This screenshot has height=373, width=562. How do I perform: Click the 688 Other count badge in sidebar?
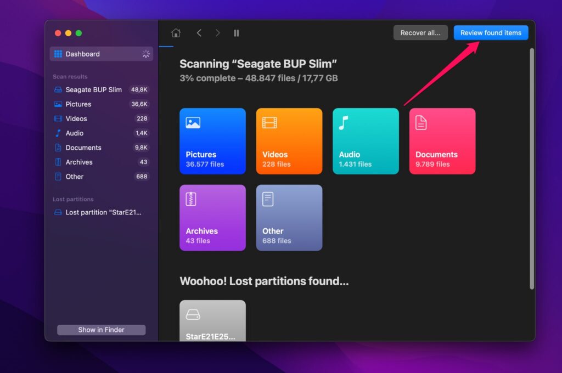pyautogui.click(x=142, y=177)
